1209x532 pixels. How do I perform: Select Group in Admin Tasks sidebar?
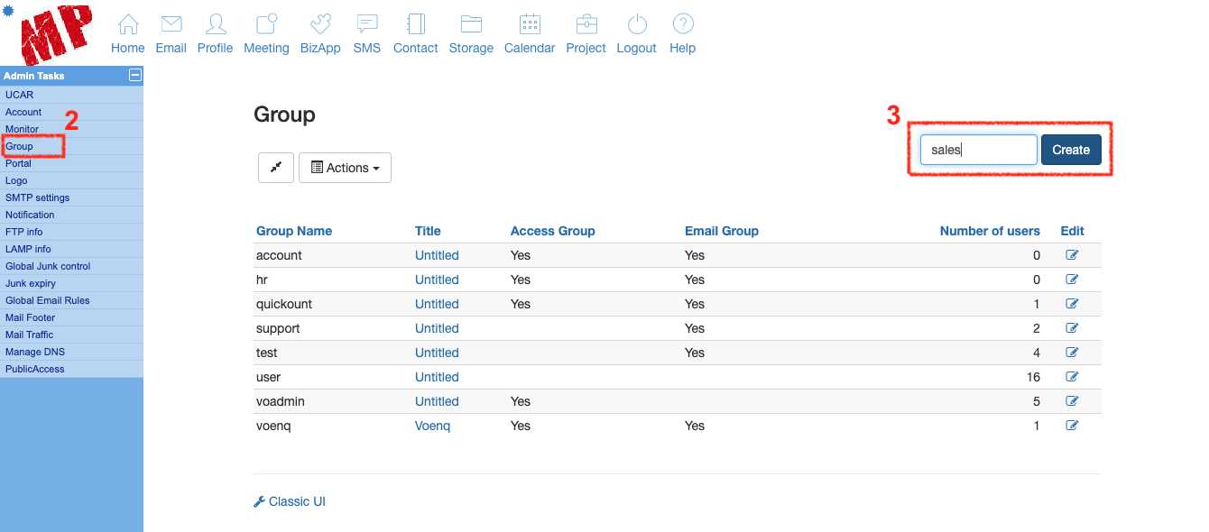(x=19, y=146)
